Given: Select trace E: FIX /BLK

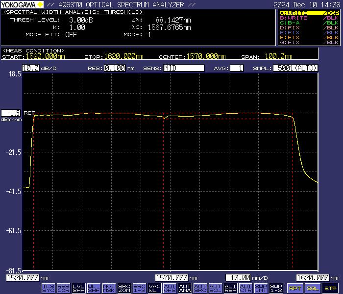Looking at the screenshot, I should (309, 33).
